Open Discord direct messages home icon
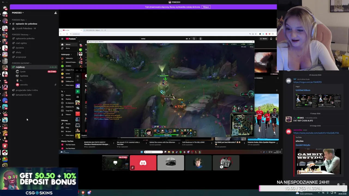Screen dimensions: 349x196 [x=5, y=8]
